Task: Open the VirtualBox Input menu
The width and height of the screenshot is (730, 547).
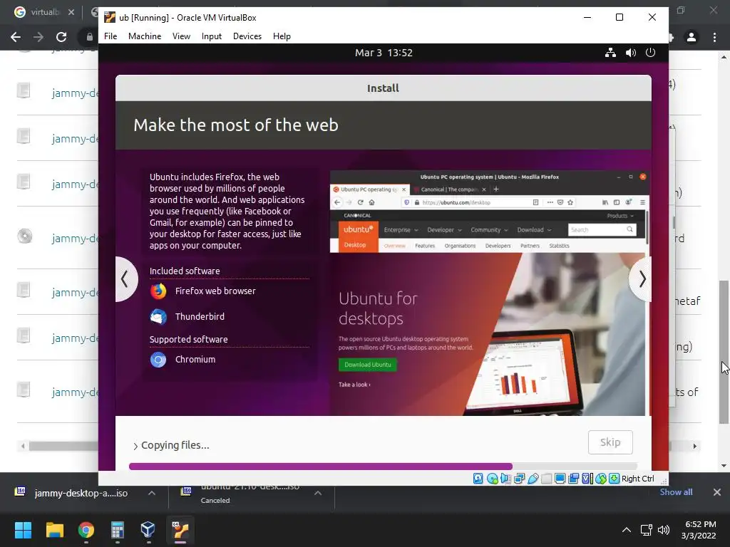Action: [211, 36]
